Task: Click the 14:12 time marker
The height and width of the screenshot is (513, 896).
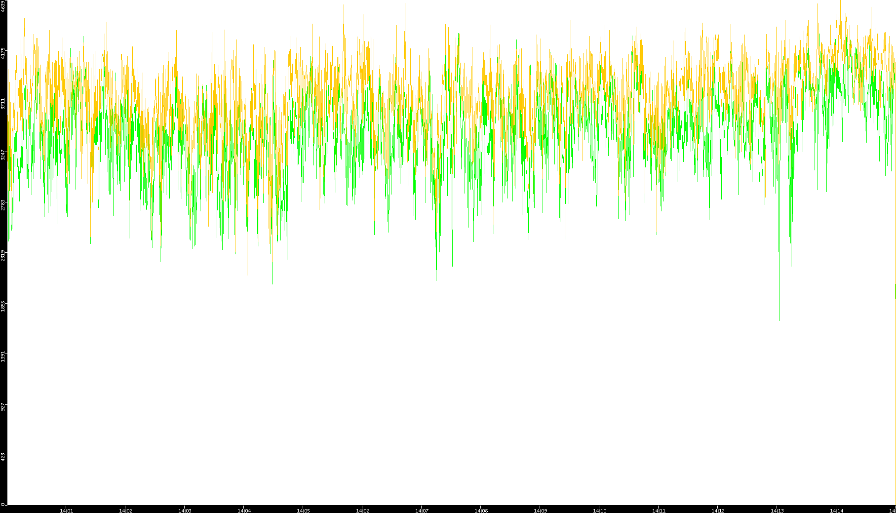Action: [718, 511]
